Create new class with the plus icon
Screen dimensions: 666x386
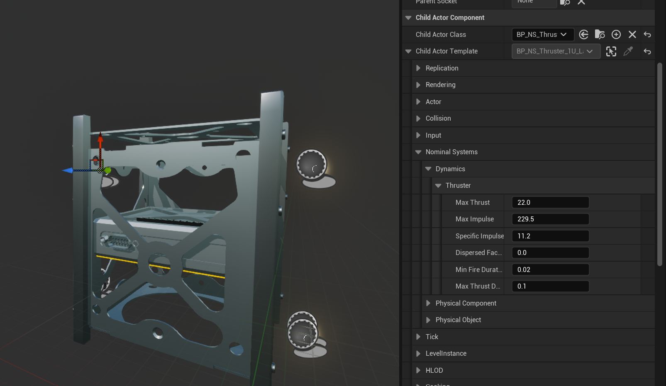(616, 34)
